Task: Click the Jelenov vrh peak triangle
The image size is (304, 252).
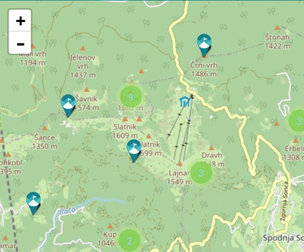Action: pos(83,48)
